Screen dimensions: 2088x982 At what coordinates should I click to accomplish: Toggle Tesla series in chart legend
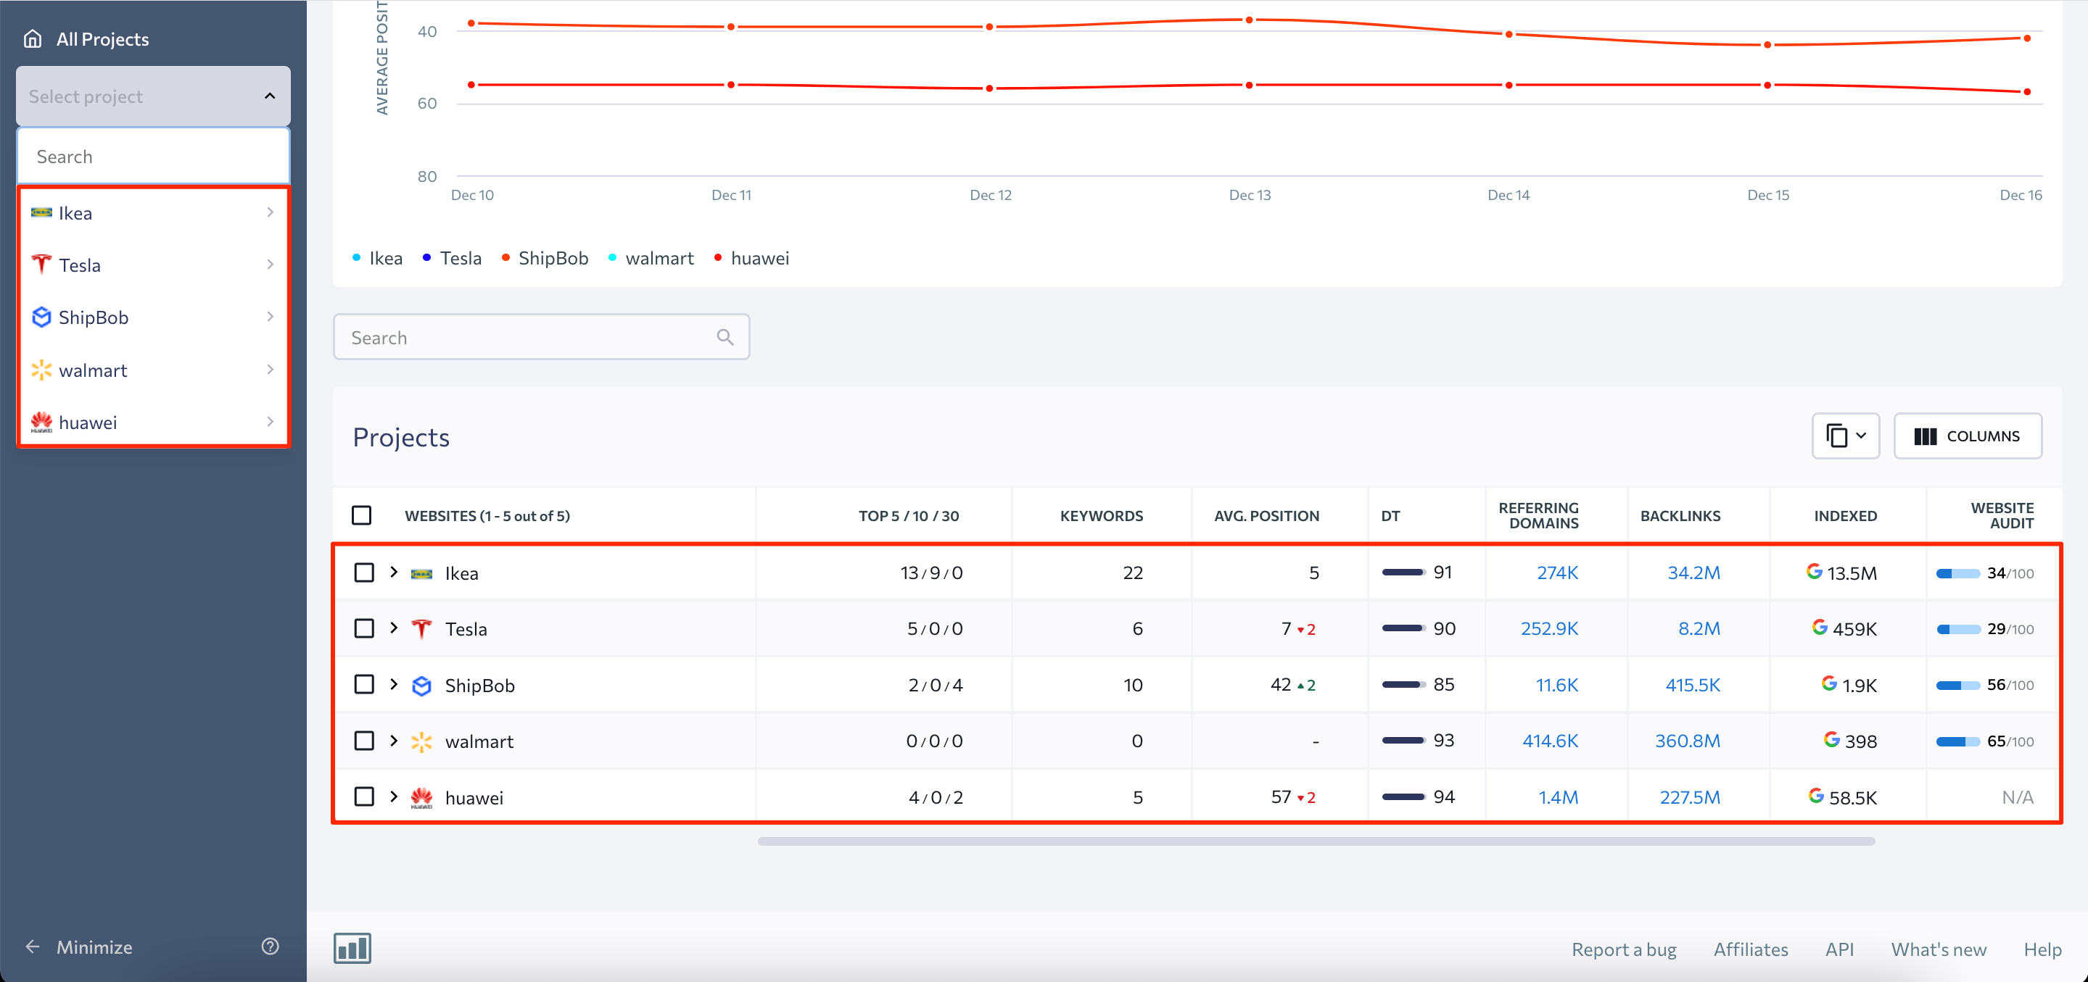(x=453, y=258)
